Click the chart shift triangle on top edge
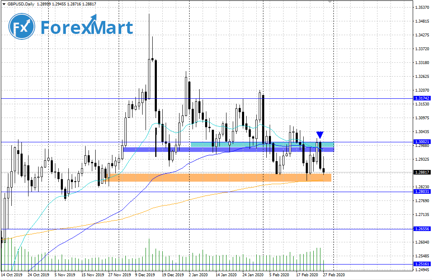 (x=331, y=2)
